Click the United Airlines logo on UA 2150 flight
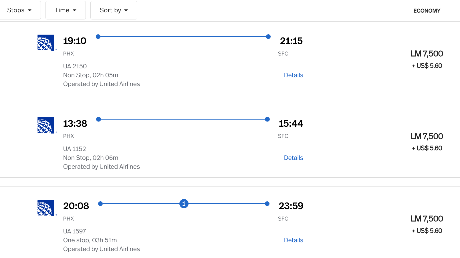The image size is (460, 258). 45,42
